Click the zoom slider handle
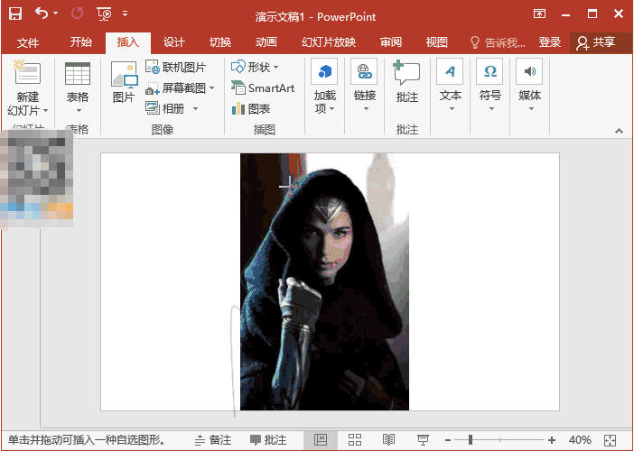 click(471, 439)
